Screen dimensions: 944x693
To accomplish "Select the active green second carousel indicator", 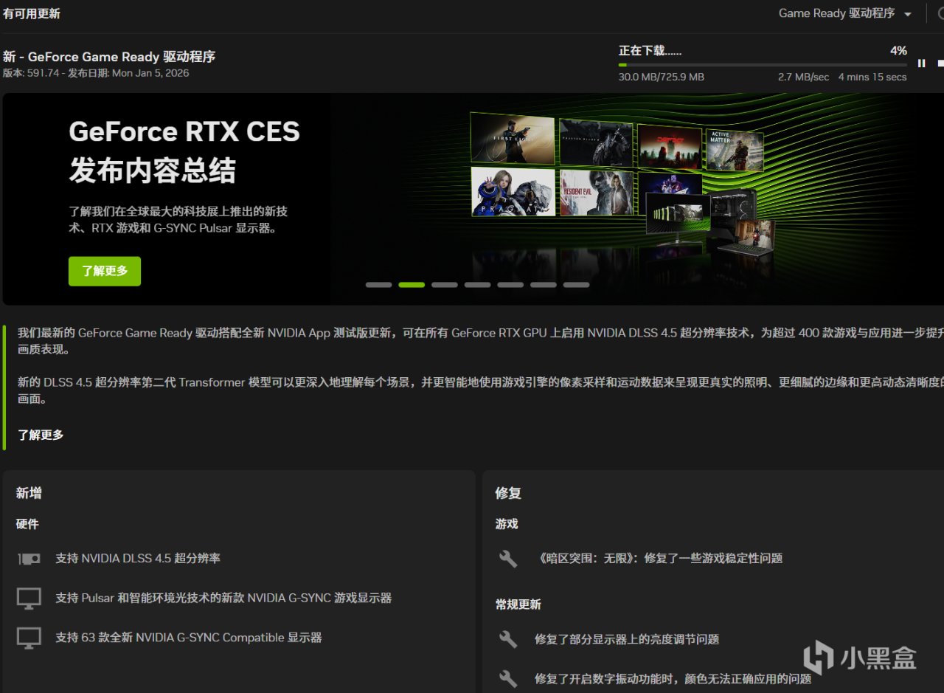I will [x=412, y=285].
